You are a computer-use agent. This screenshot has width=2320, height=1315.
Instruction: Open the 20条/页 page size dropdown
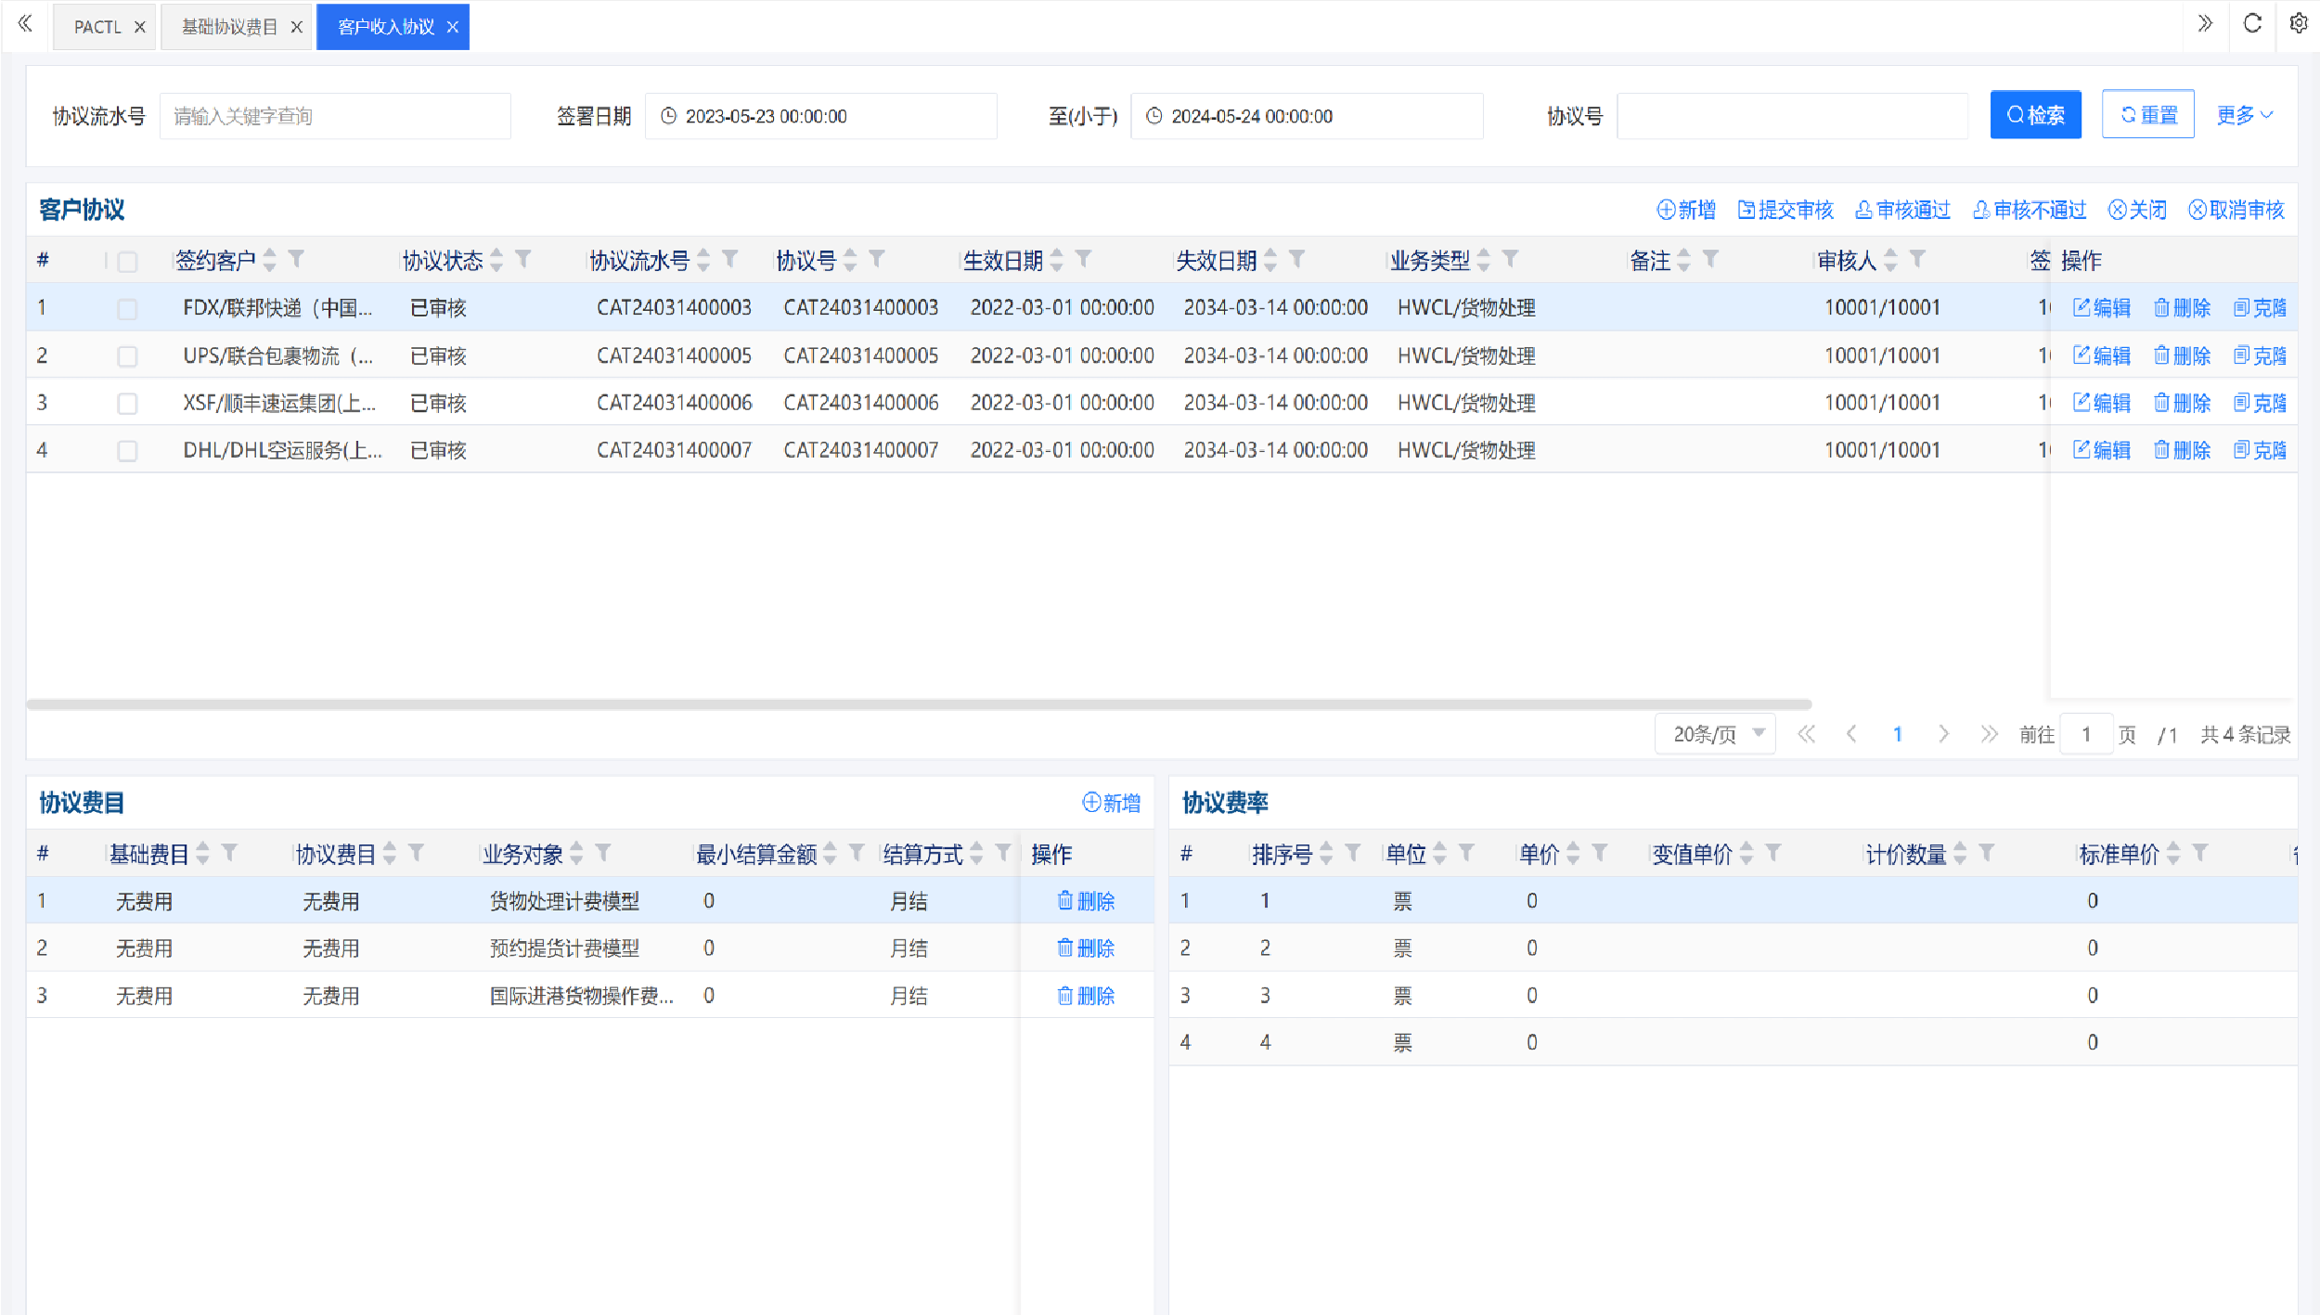pos(1716,734)
